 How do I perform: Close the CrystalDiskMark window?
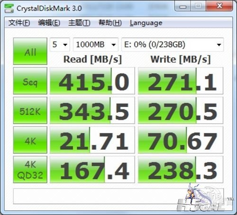click(x=219, y=6)
